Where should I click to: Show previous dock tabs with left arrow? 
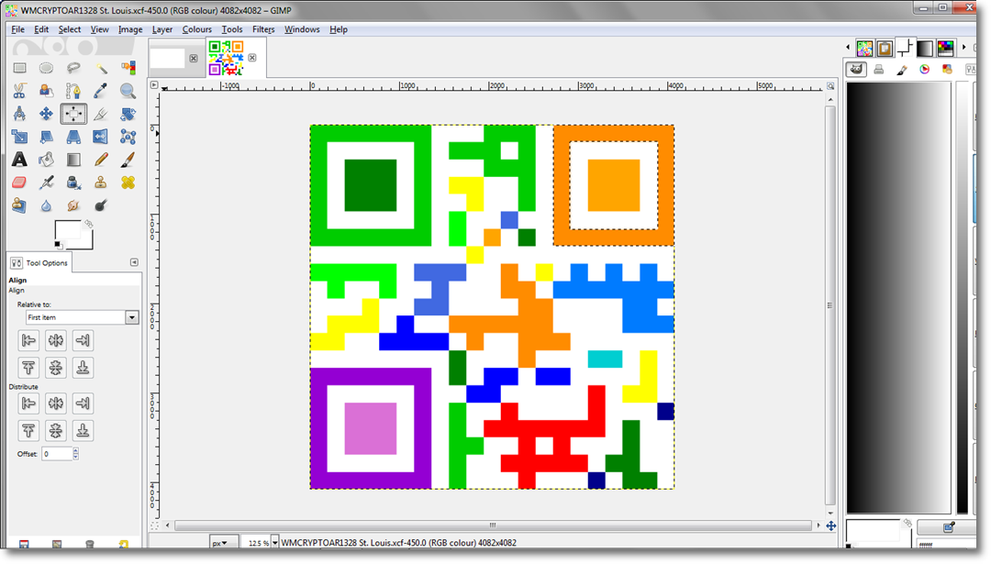[848, 48]
